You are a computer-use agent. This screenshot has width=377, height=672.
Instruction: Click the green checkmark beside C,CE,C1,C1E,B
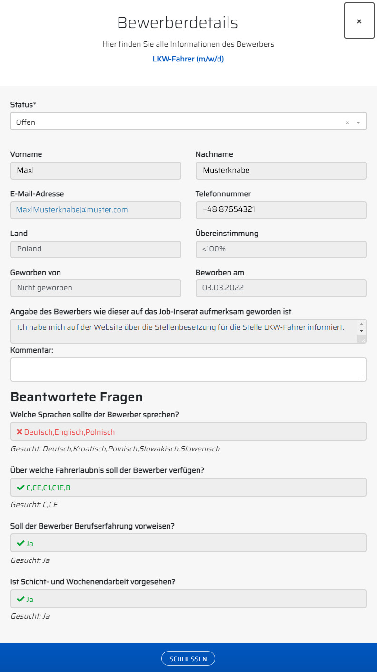tap(20, 488)
